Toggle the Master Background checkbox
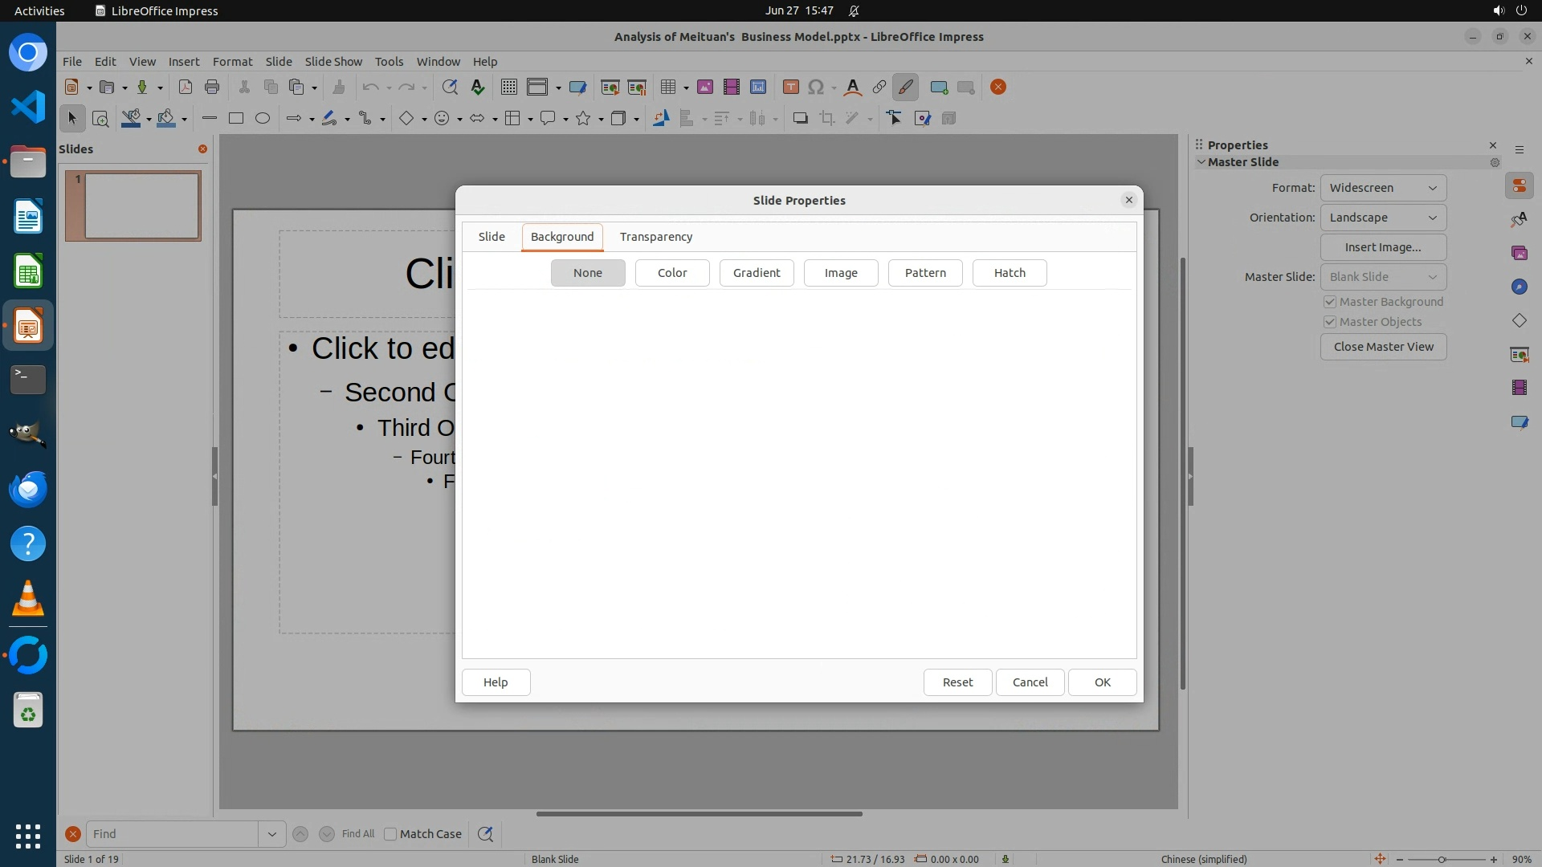This screenshot has width=1542, height=867. pyautogui.click(x=1330, y=302)
